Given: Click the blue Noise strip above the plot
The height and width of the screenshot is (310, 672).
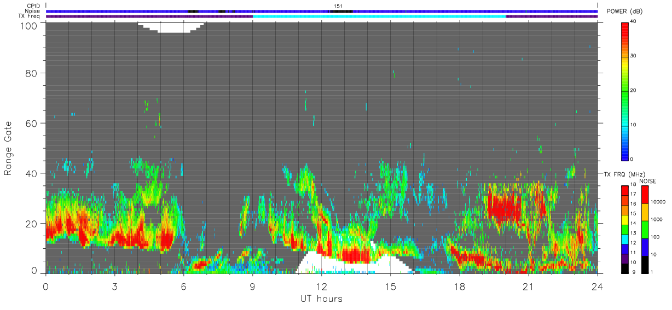Looking at the screenshot, I should coord(322,11).
